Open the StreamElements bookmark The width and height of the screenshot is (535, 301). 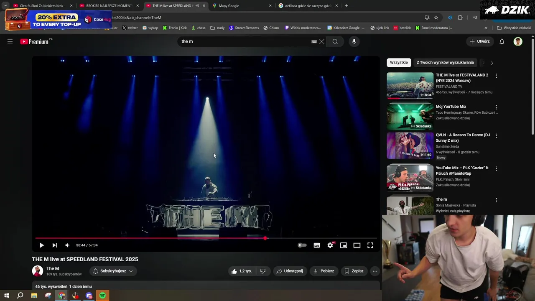pyautogui.click(x=244, y=28)
